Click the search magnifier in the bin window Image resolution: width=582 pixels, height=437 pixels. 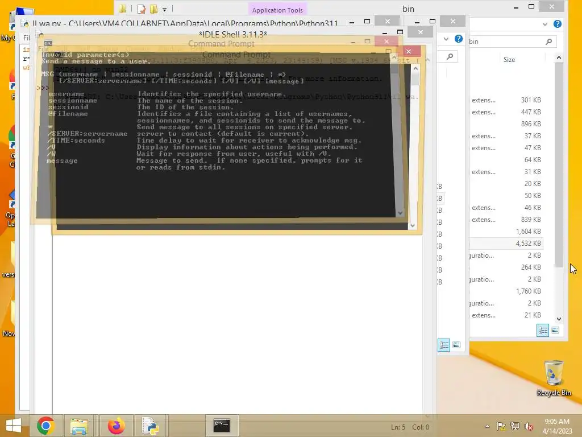(x=548, y=42)
